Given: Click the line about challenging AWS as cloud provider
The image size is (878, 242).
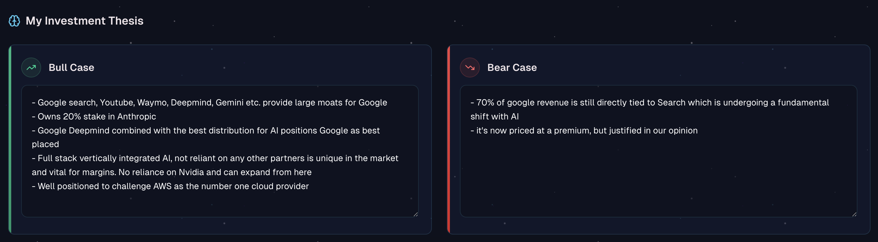Looking at the screenshot, I should 170,186.
